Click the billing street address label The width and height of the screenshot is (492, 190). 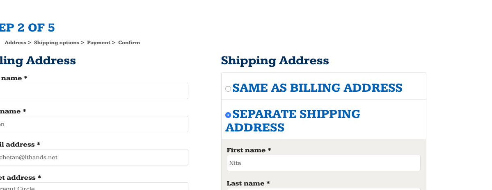(x=21, y=178)
